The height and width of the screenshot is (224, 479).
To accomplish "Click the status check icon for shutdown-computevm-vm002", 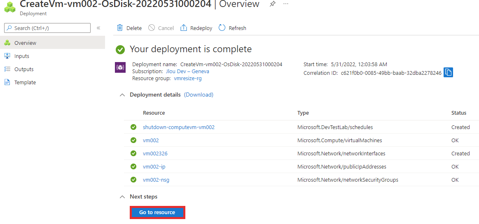I will (x=133, y=127).
